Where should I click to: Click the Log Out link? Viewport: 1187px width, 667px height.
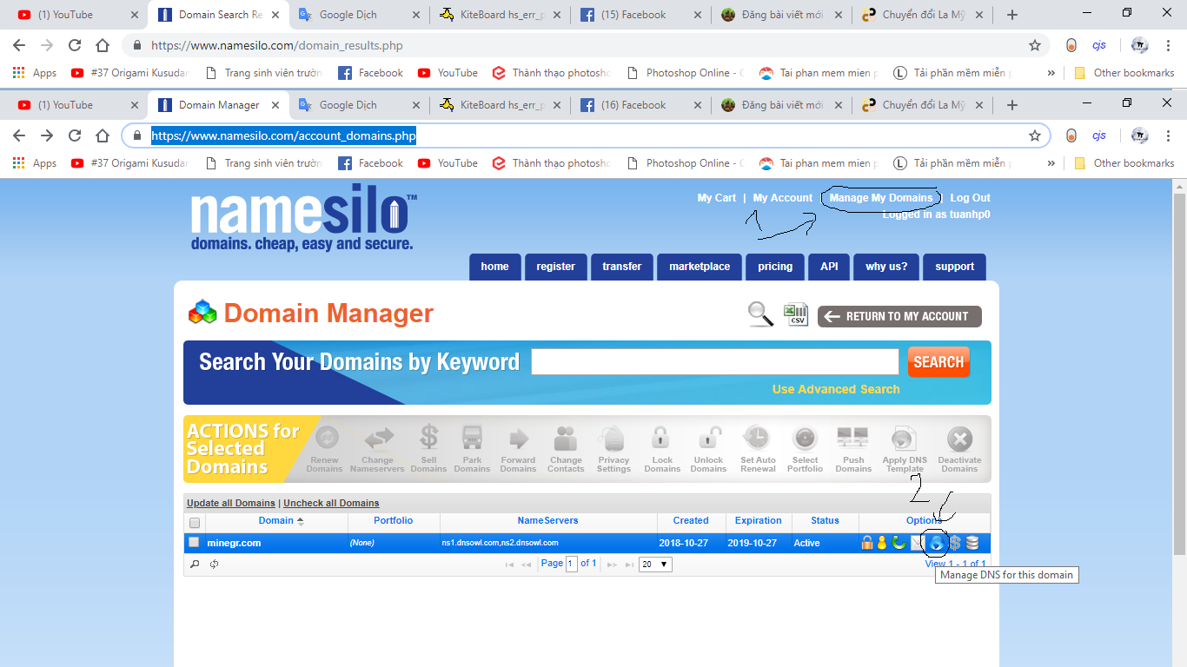click(971, 198)
